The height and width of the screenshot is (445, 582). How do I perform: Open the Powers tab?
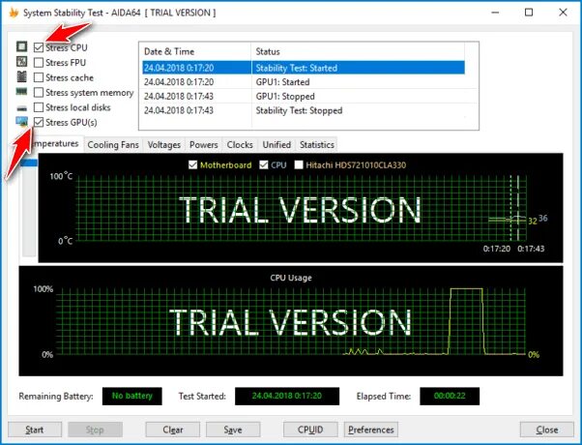(203, 144)
